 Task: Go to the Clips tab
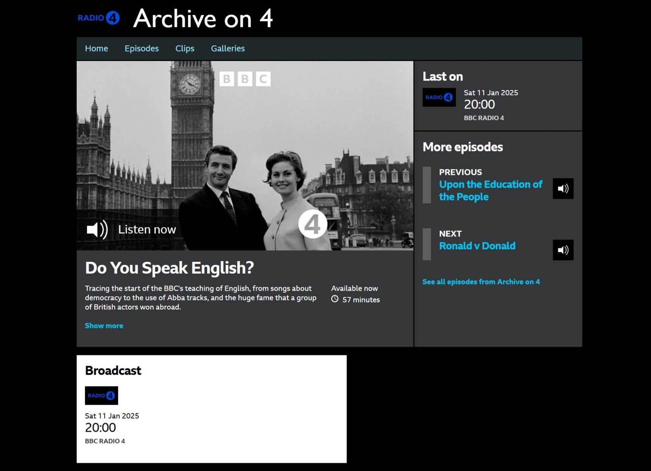tap(185, 48)
